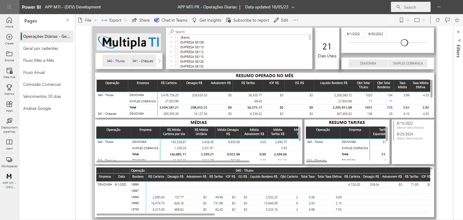
Task: Check EMPRESA 58110
Action: [x=177, y=47]
